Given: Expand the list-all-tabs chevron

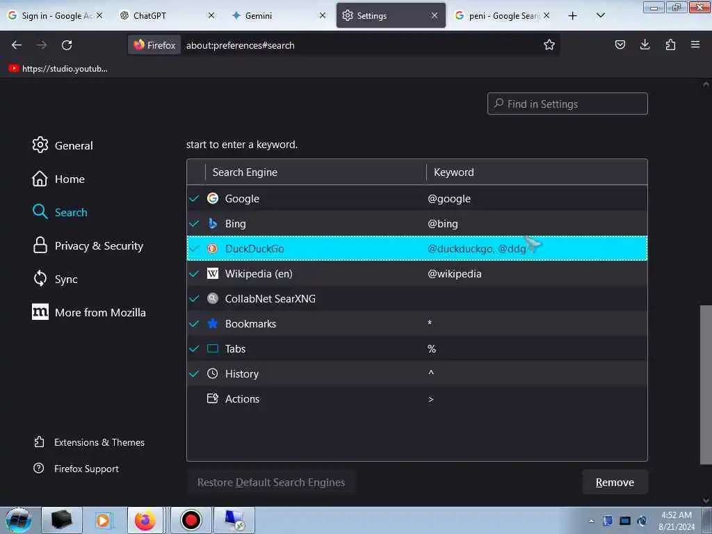Looking at the screenshot, I should [x=600, y=16].
